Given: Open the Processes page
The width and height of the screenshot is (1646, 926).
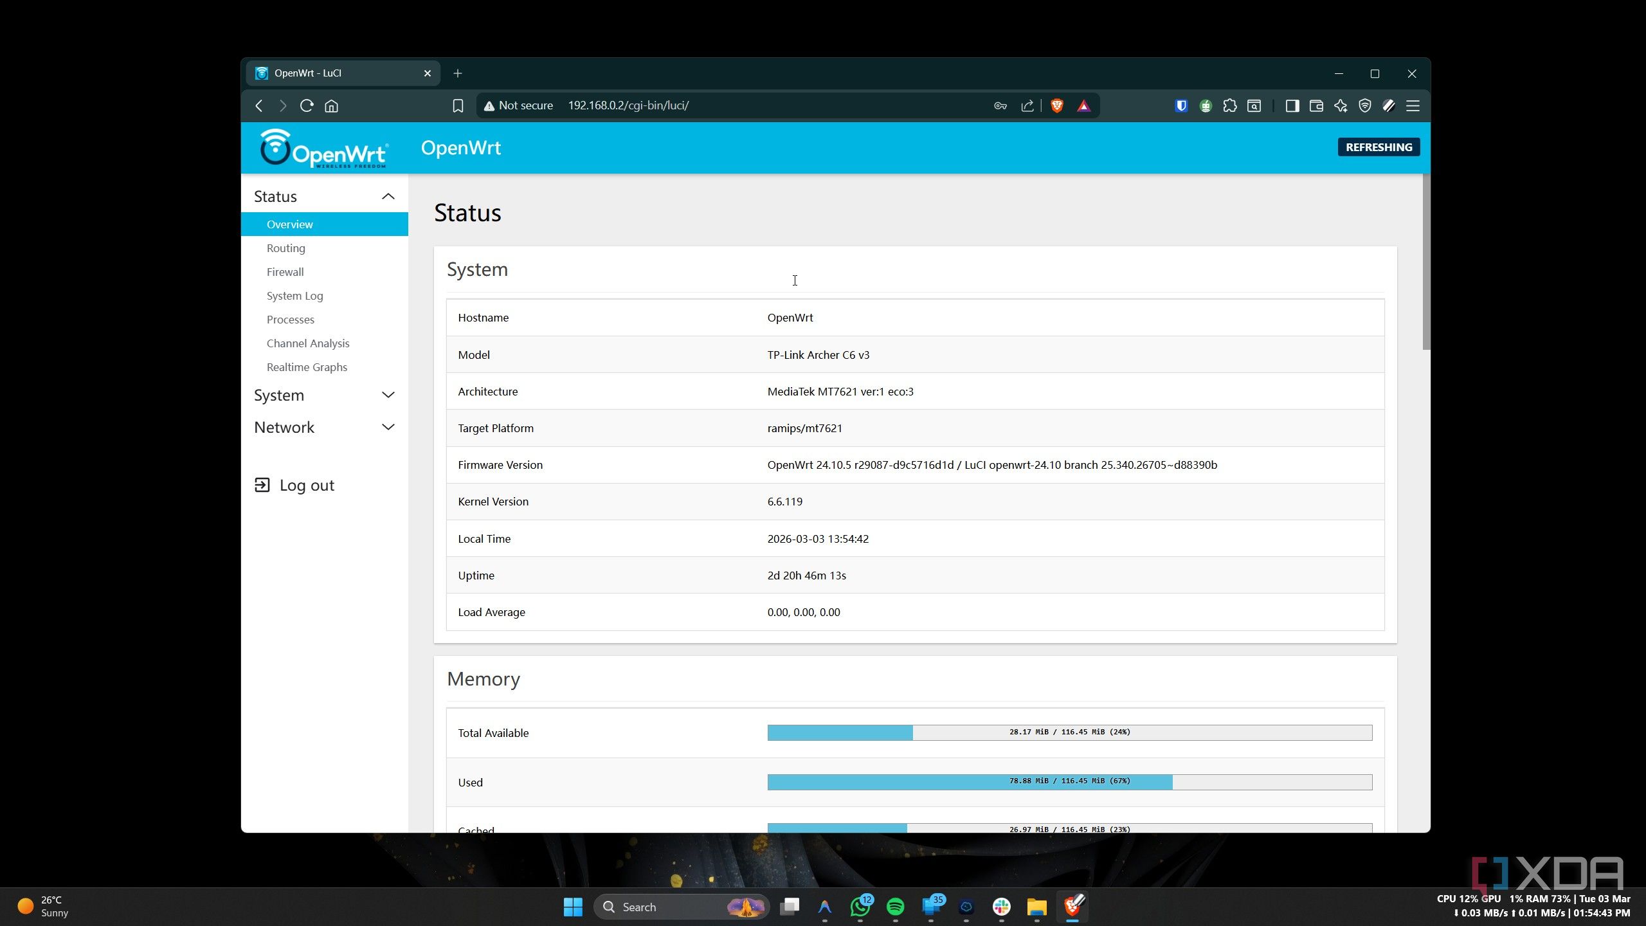Looking at the screenshot, I should click(x=291, y=319).
